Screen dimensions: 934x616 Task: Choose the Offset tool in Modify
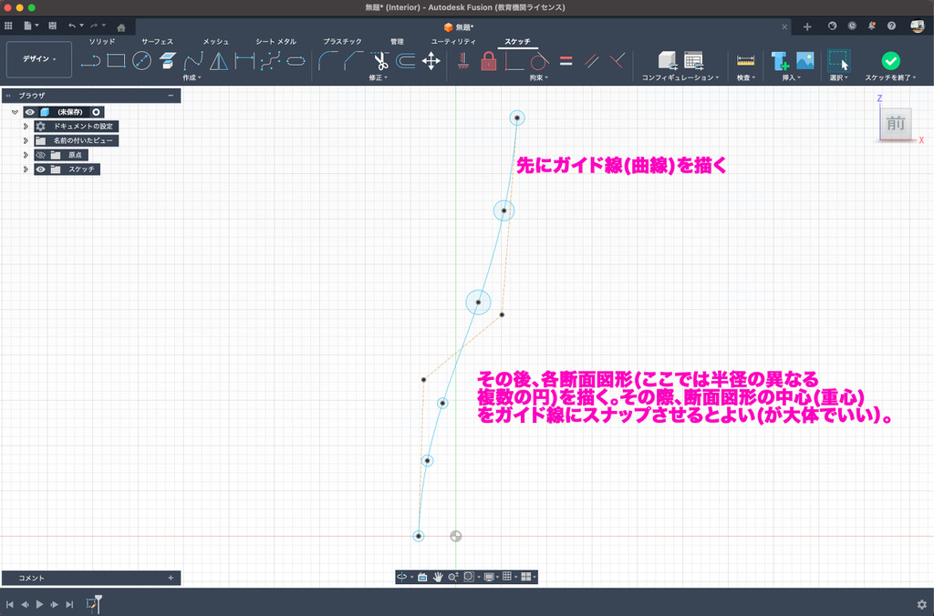click(x=406, y=61)
